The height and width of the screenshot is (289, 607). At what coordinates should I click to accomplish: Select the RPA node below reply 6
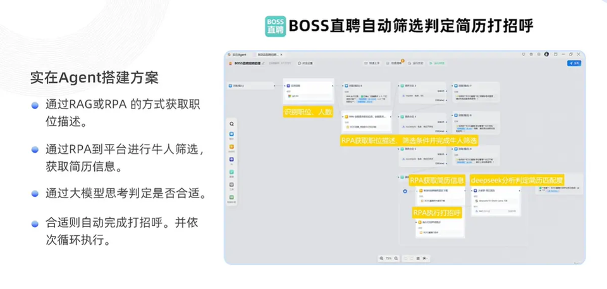point(367,122)
